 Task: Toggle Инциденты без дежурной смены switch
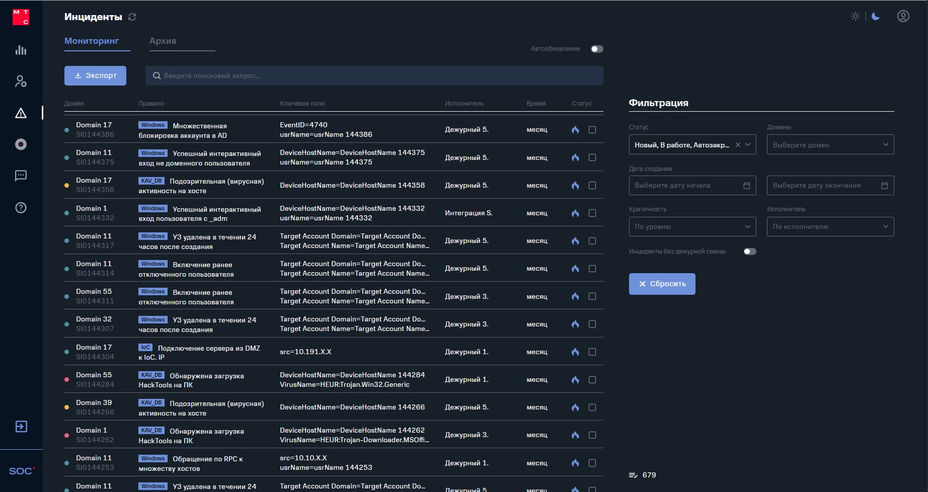click(x=749, y=252)
